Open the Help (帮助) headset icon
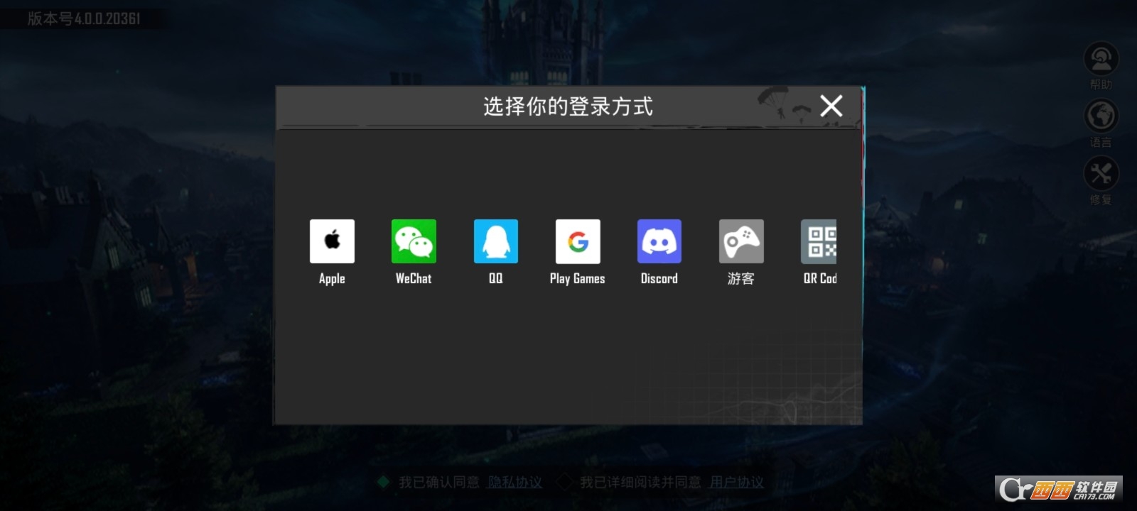 click(x=1101, y=59)
